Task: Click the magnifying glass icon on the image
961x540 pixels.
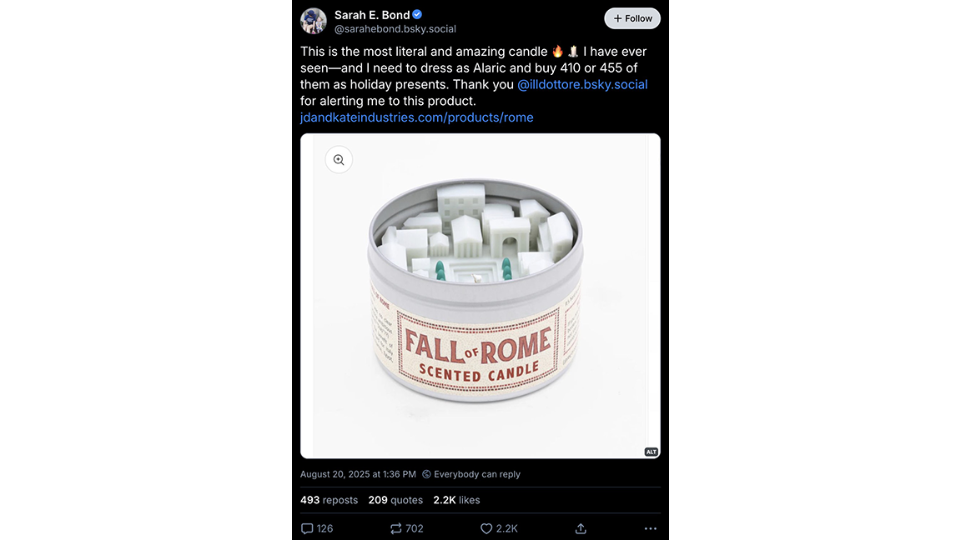Action: point(339,159)
